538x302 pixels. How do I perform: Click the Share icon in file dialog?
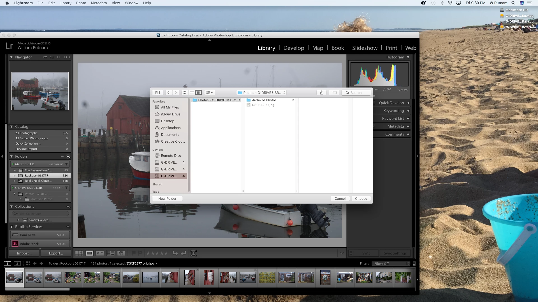[322, 93]
